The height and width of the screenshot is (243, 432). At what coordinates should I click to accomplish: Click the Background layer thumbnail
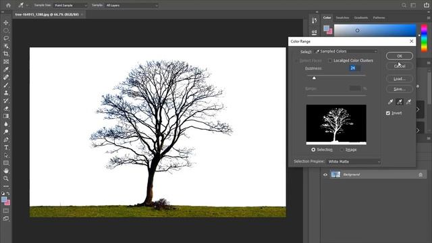click(x=335, y=174)
